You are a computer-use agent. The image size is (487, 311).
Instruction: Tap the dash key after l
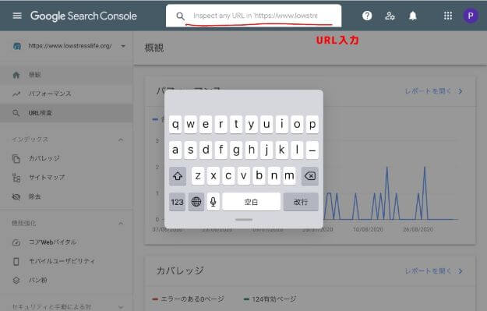tap(312, 150)
